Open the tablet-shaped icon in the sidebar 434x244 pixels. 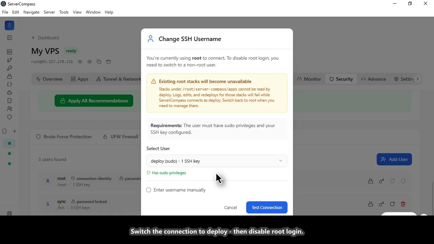pos(9,101)
